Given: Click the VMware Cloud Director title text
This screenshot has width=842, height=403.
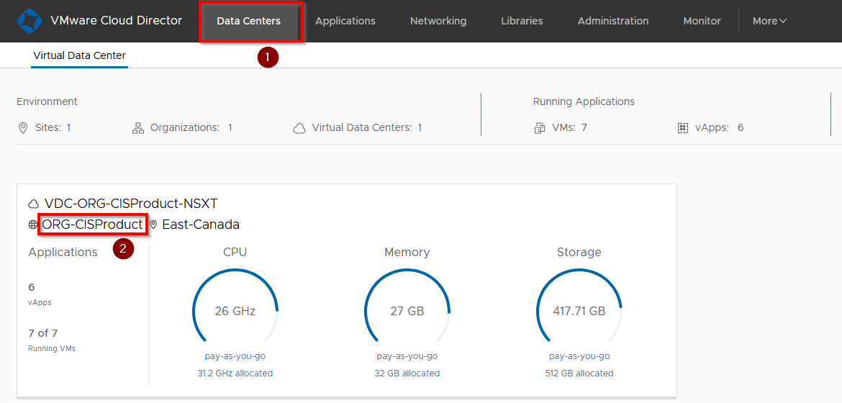Looking at the screenshot, I should (x=117, y=21).
